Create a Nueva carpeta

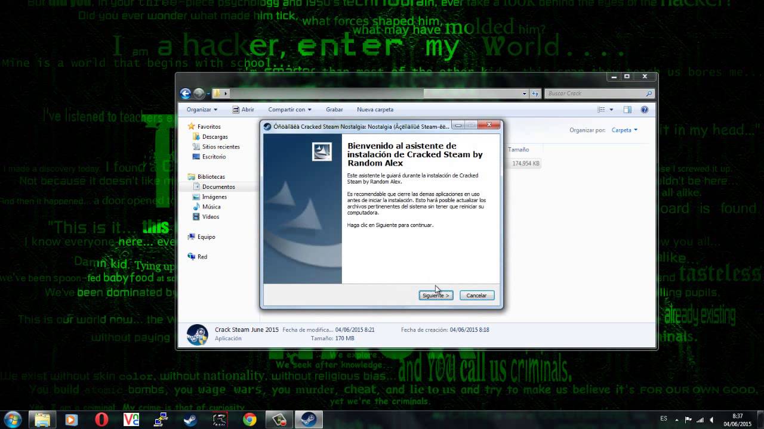(x=375, y=110)
